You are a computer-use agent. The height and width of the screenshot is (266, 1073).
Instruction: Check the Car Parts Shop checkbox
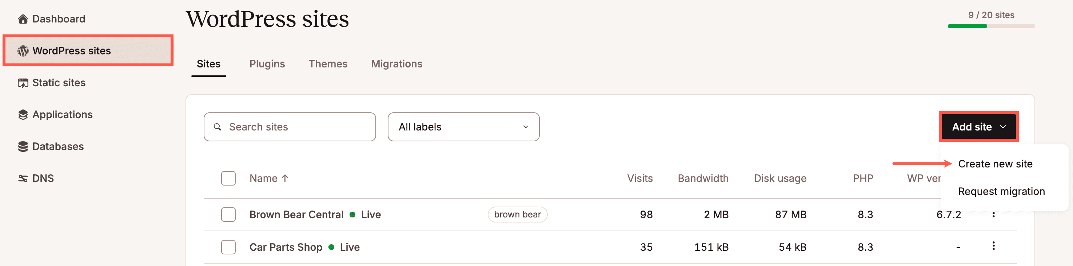tap(228, 247)
